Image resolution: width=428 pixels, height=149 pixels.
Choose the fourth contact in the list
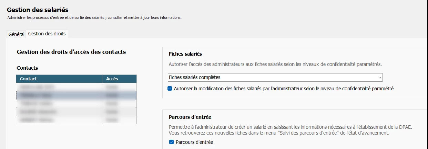pos(59,112)
